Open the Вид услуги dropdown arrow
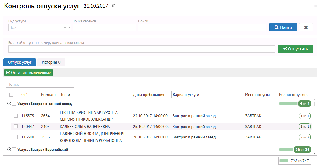318x167 pixels. [70, 27]
